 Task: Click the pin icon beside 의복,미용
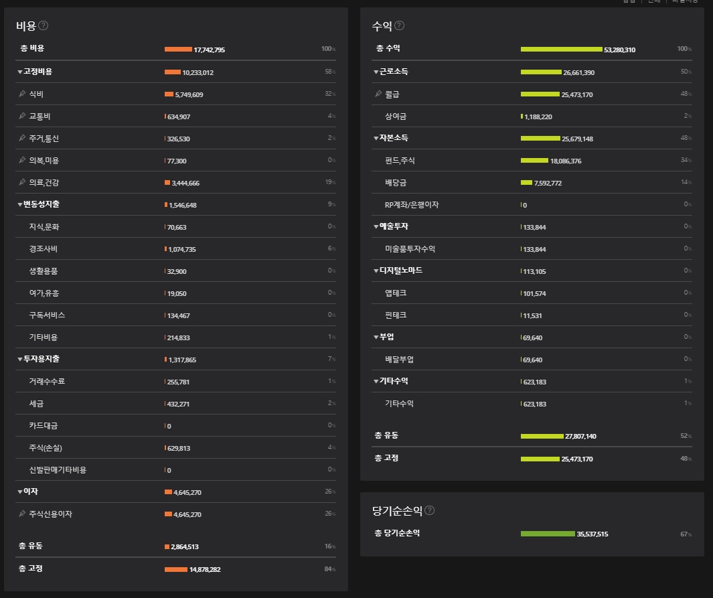pyautogui.click(x=22, y=160)
